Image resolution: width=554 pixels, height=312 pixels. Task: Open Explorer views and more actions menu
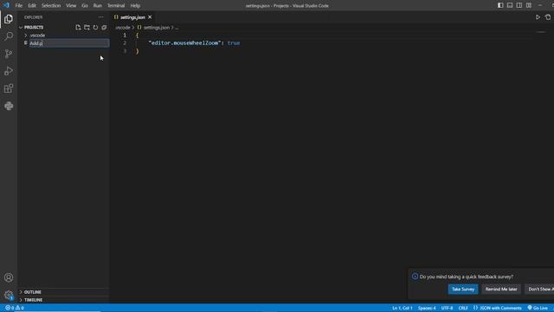pyautogui.click(x=101, y=17)
